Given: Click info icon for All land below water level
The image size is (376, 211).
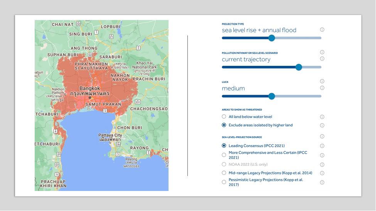Looking at the screenshot, I should click(322, 117).
